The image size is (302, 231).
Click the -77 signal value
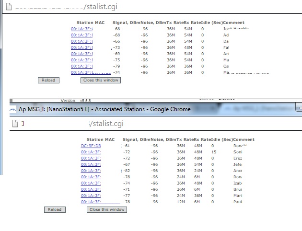tap(127, 196)
